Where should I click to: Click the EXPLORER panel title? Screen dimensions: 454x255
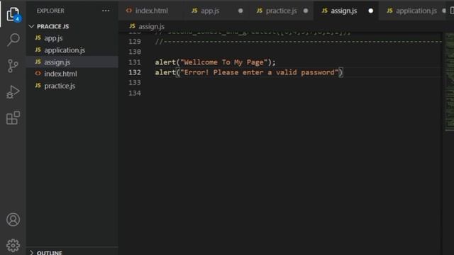(50, 11)
